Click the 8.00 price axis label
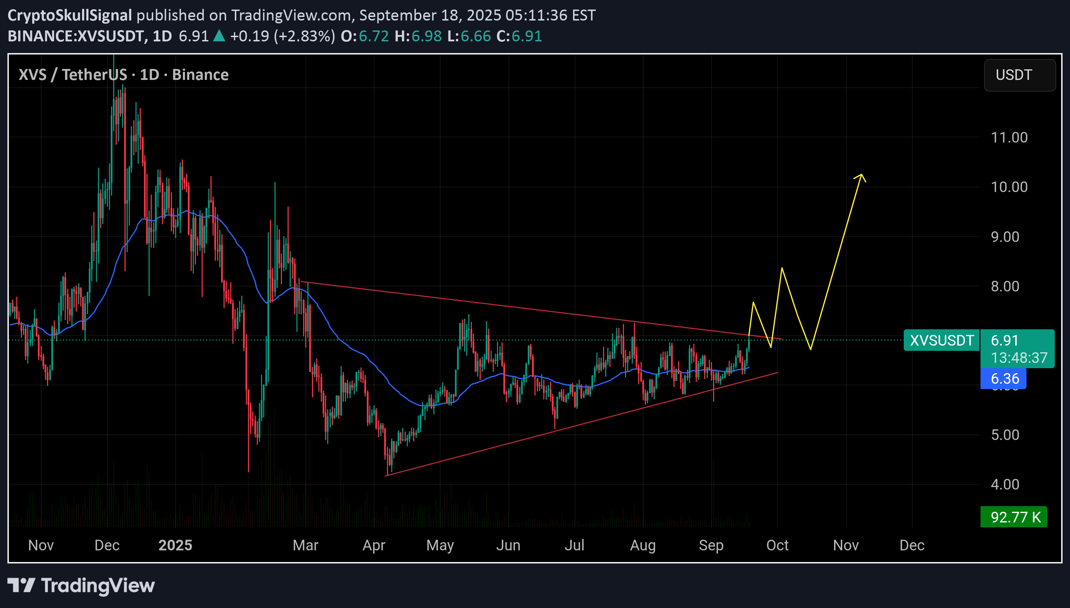 (1005, 286)
